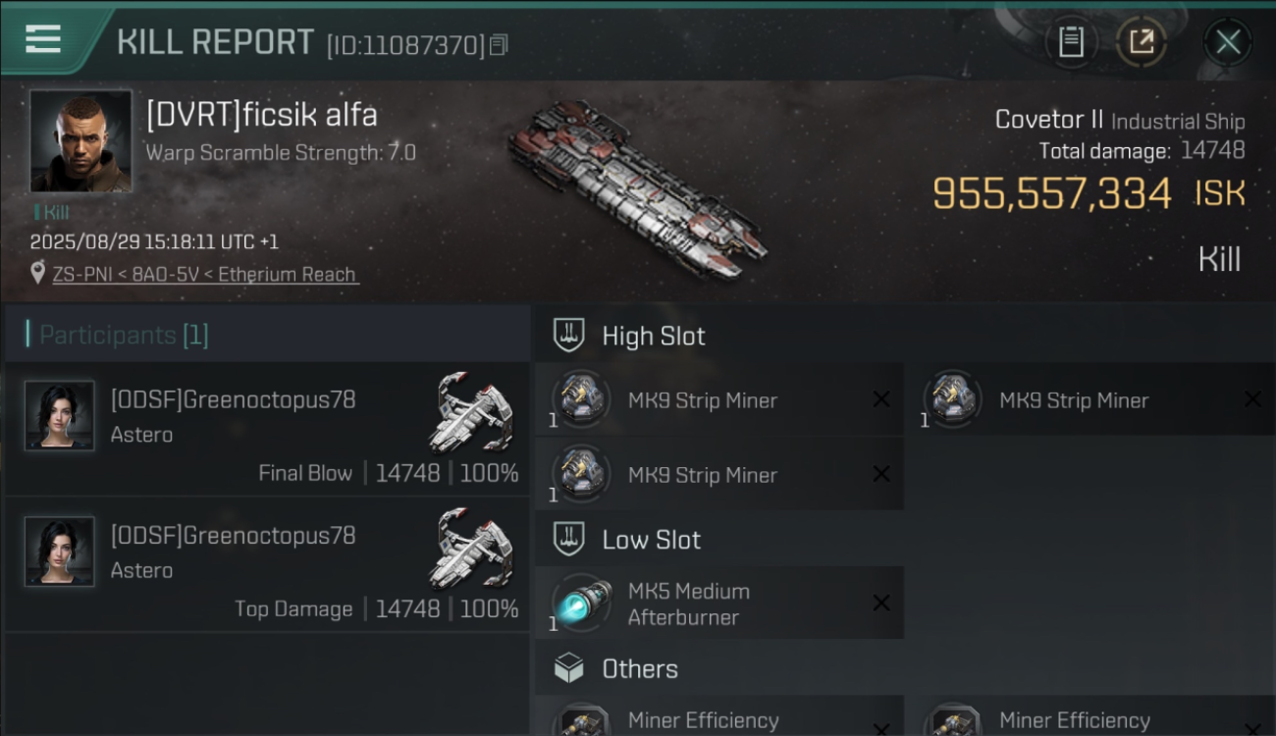Open Greenoctopus78 Final Blow portrait

[x=60, y=416]
